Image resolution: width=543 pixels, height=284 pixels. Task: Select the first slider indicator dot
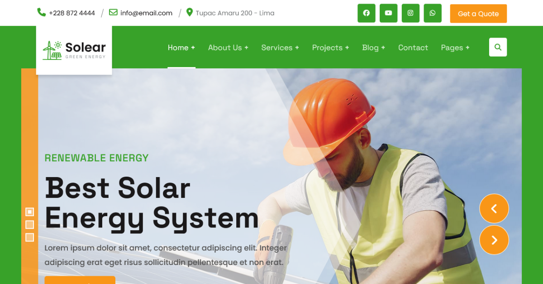click(x=30, y=212)
